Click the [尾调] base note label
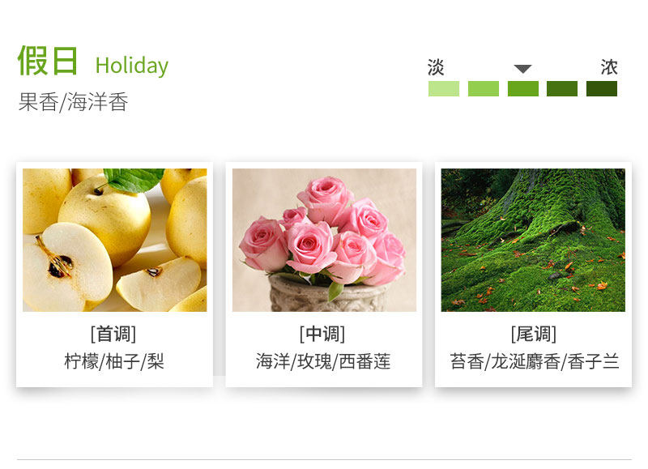648x469 pixels. click(x=534, y=334)
